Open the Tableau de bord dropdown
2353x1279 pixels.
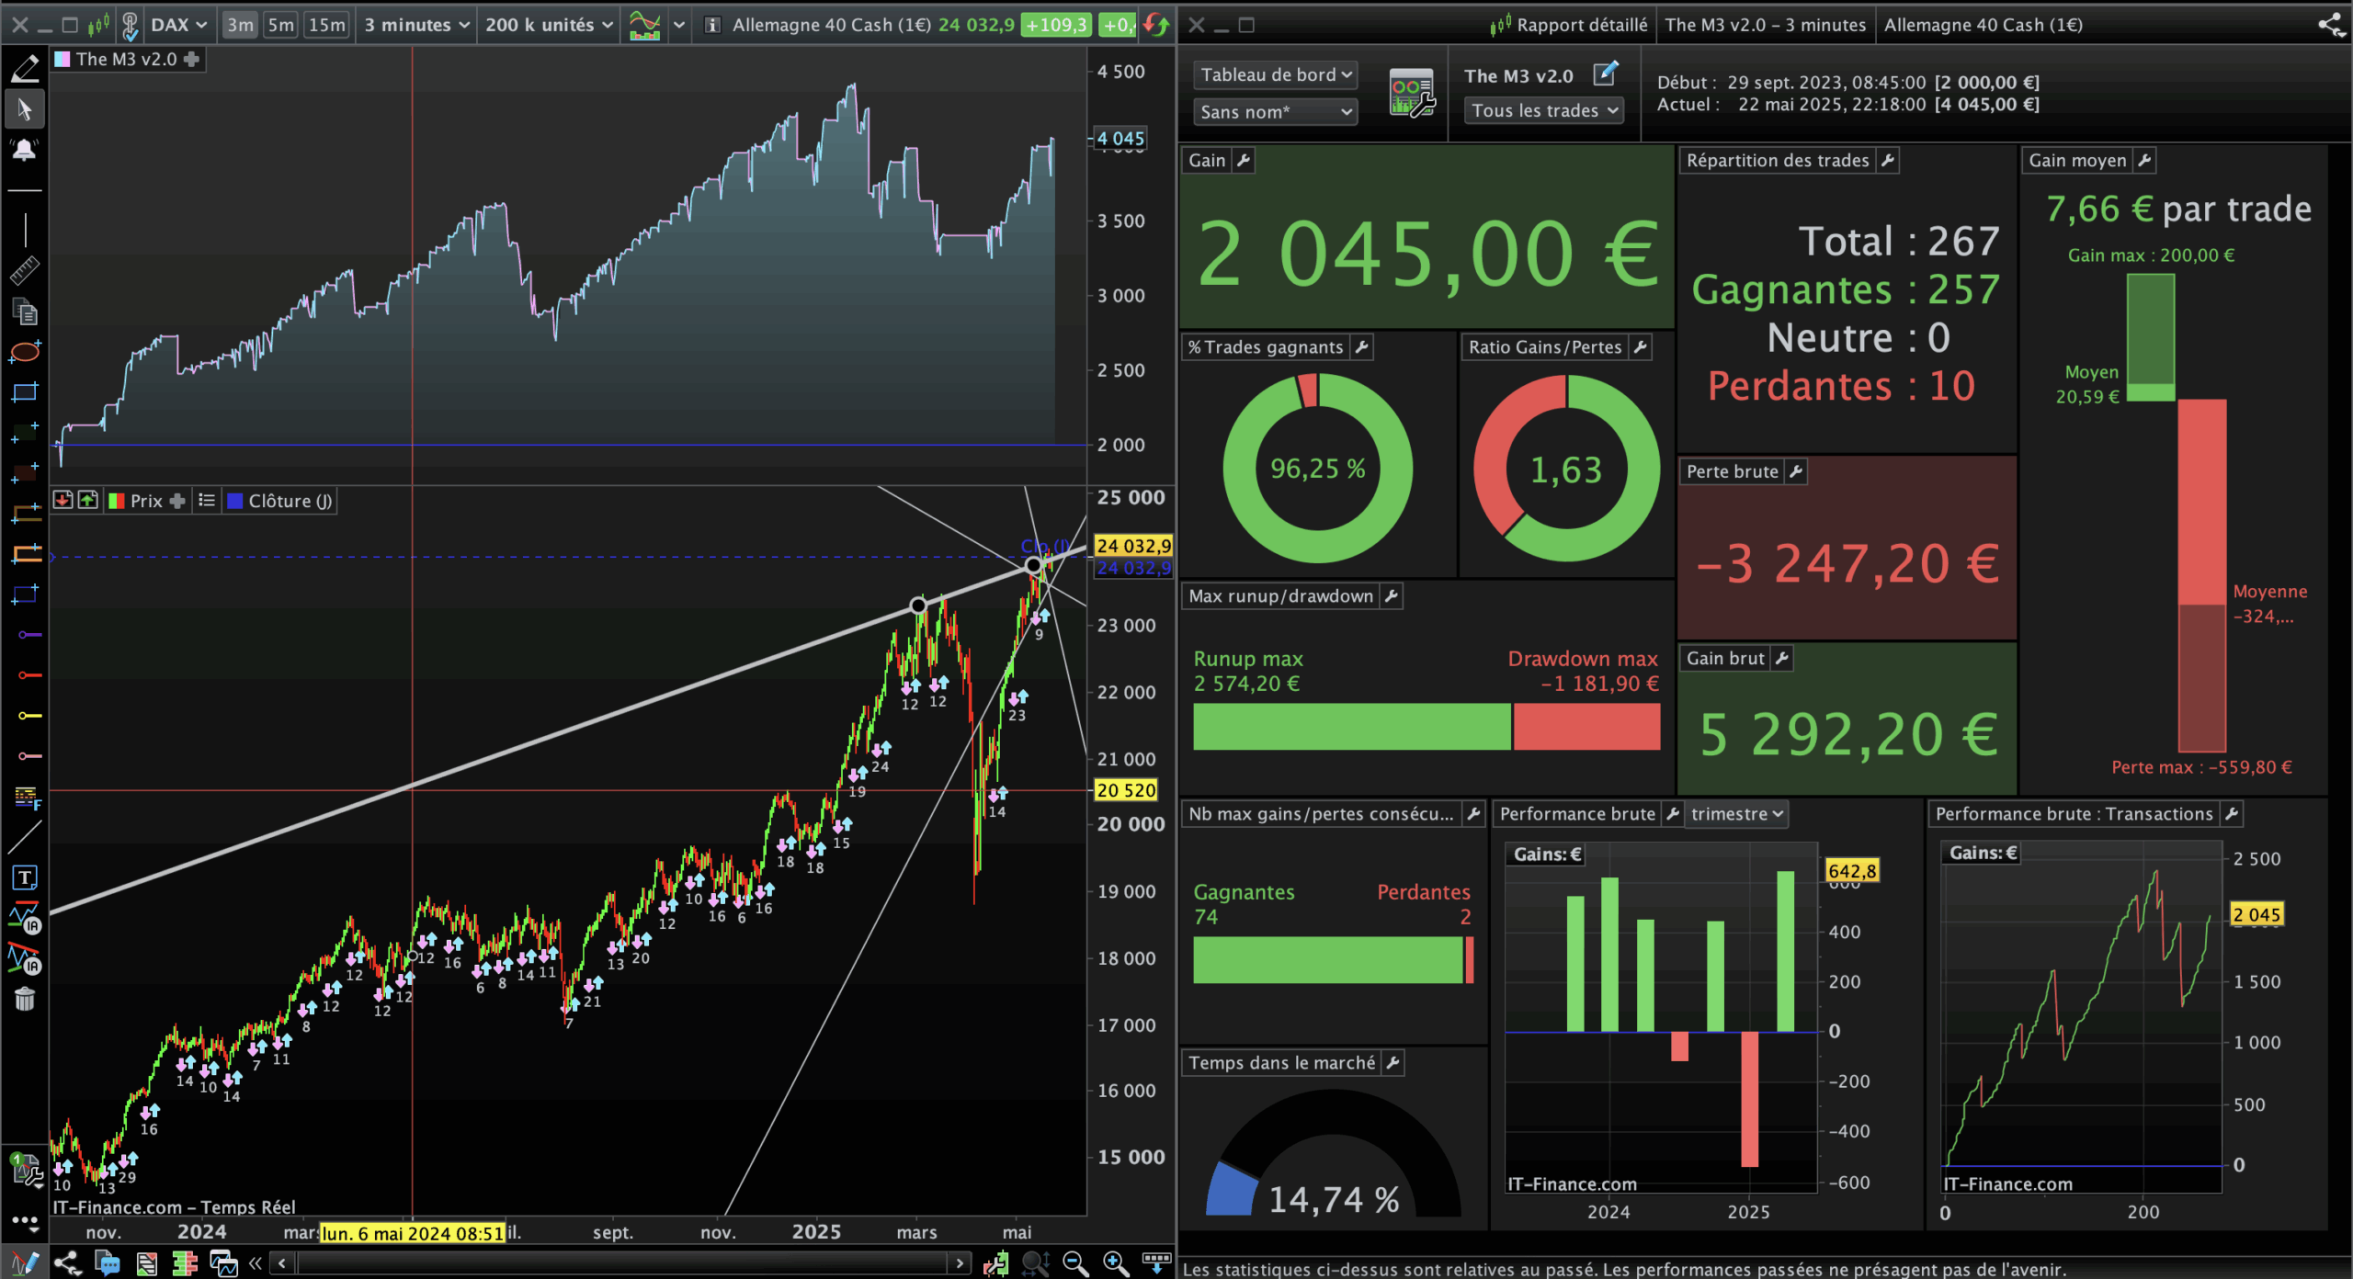click(1276, 74)
